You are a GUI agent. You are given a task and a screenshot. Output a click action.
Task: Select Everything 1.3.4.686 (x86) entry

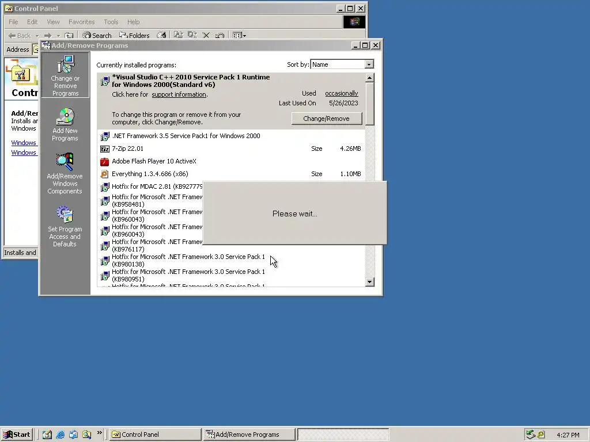tap(231, 174)
